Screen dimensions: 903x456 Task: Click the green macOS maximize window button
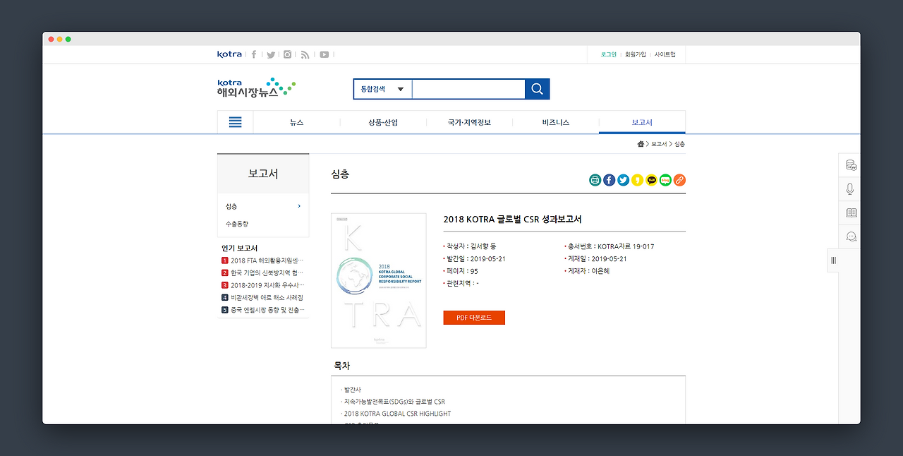(x=68, y=39)
